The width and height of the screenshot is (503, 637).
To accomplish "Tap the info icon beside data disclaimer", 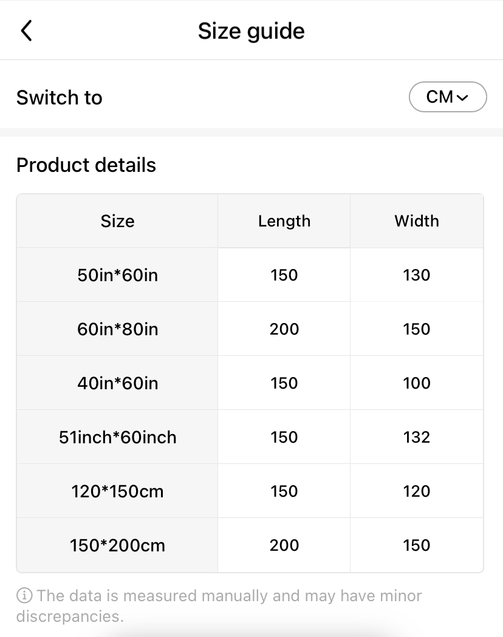I will (24, 596).
